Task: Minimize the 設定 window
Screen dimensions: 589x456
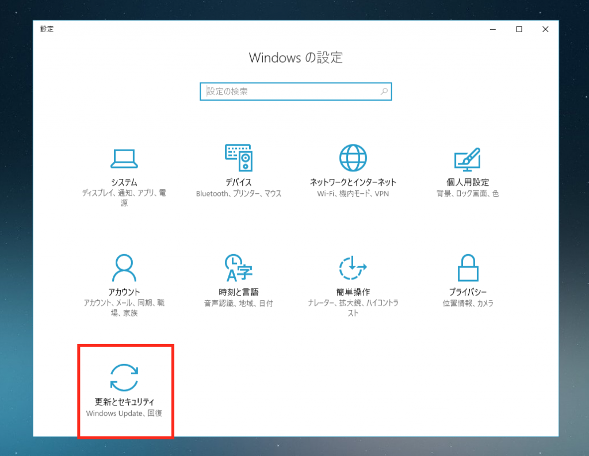Action: click(x=492, y=29)
